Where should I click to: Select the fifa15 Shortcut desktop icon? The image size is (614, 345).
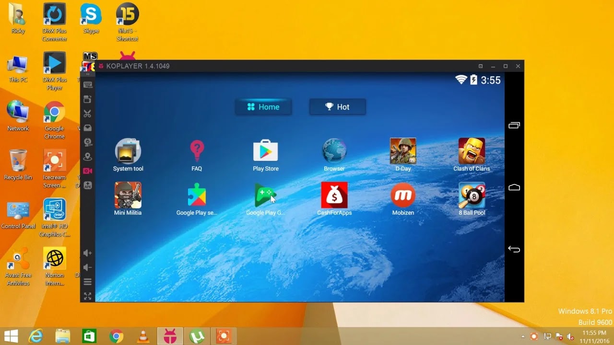pos(127,22)
